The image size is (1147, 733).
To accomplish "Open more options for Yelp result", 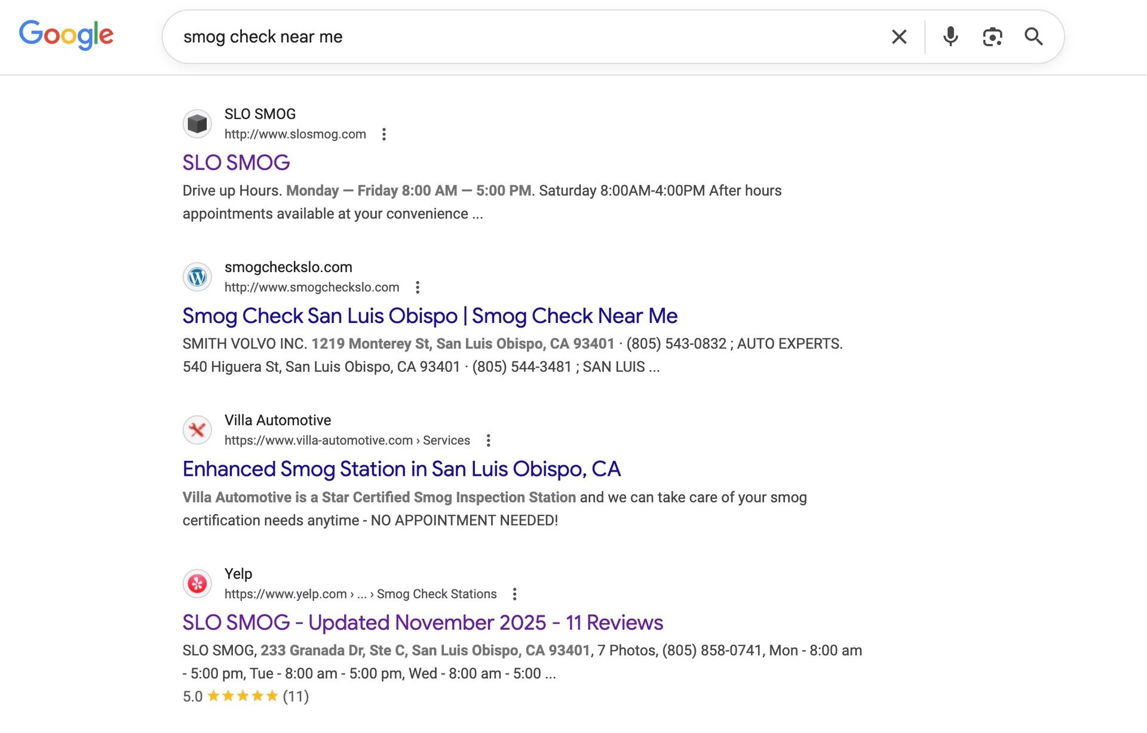I will pyautogui.click(x=514, y=594).
